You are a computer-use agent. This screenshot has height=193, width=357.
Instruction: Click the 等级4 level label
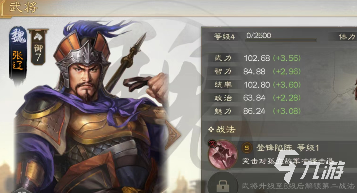click(x=224, y=37)
